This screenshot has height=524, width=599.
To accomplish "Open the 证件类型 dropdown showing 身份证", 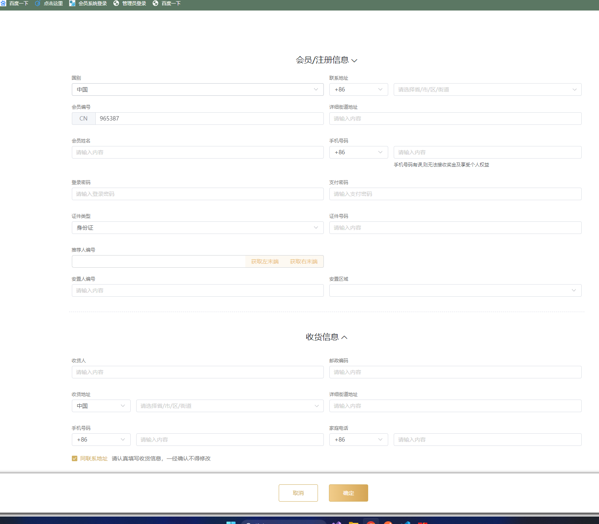I will click(197, 228).
